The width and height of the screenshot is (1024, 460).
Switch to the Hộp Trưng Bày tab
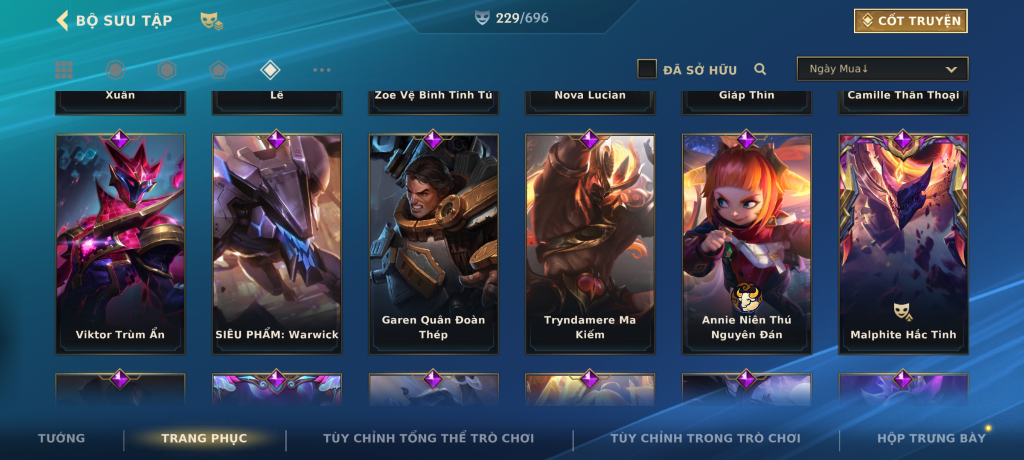(x=931, y=438)
